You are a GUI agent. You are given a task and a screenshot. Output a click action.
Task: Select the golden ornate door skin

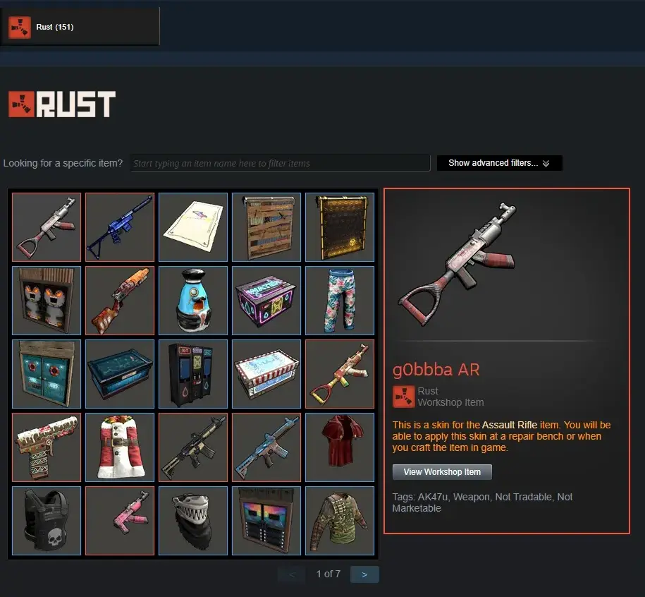tap(340, 227)
